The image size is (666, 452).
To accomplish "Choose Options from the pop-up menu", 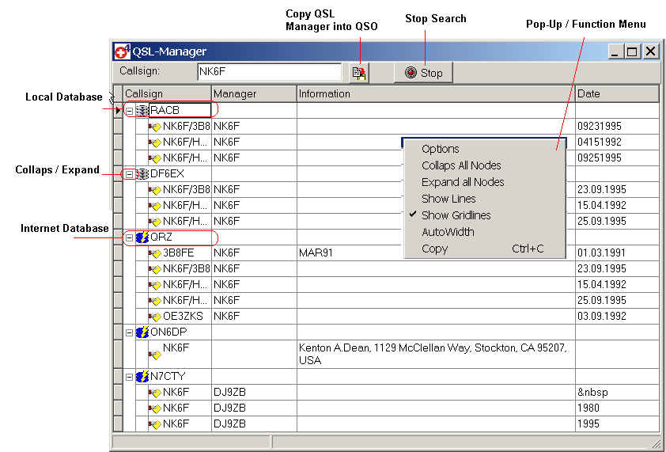I will 440,149.
